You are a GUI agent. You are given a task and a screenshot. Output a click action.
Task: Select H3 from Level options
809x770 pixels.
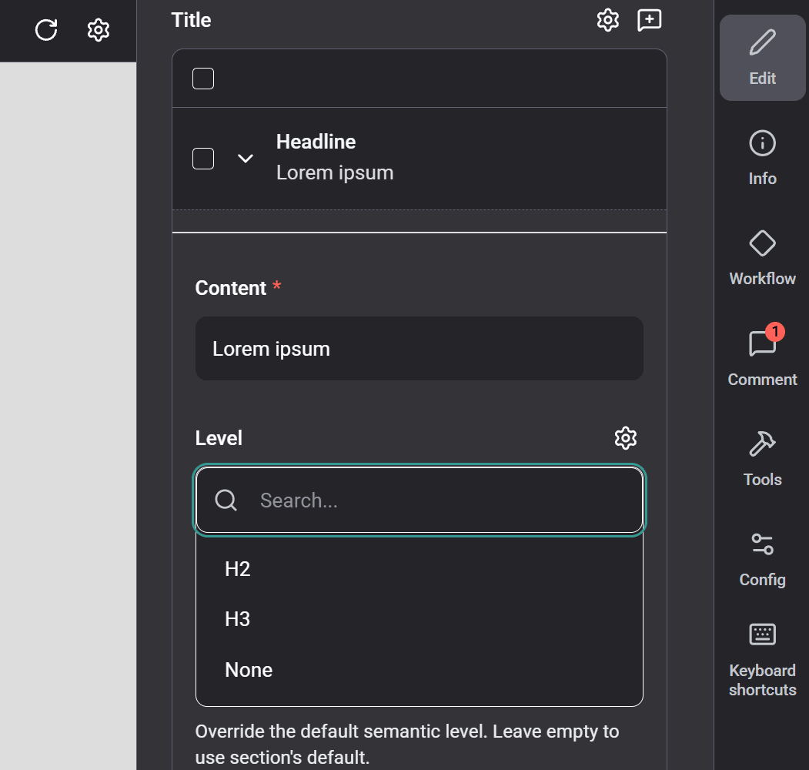[419, 619]
